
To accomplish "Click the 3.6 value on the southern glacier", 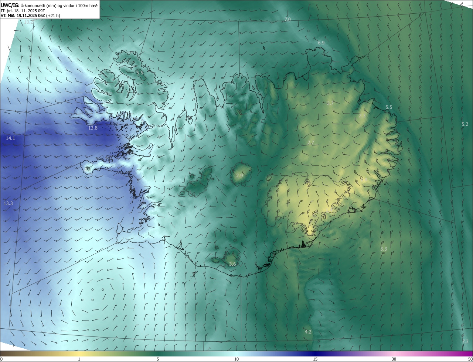I will (x=232, y=264).
